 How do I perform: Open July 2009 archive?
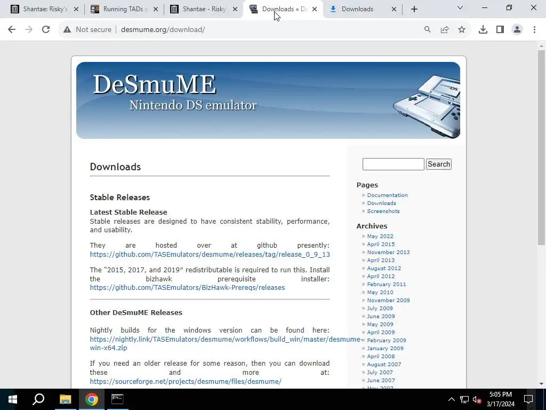380,309
